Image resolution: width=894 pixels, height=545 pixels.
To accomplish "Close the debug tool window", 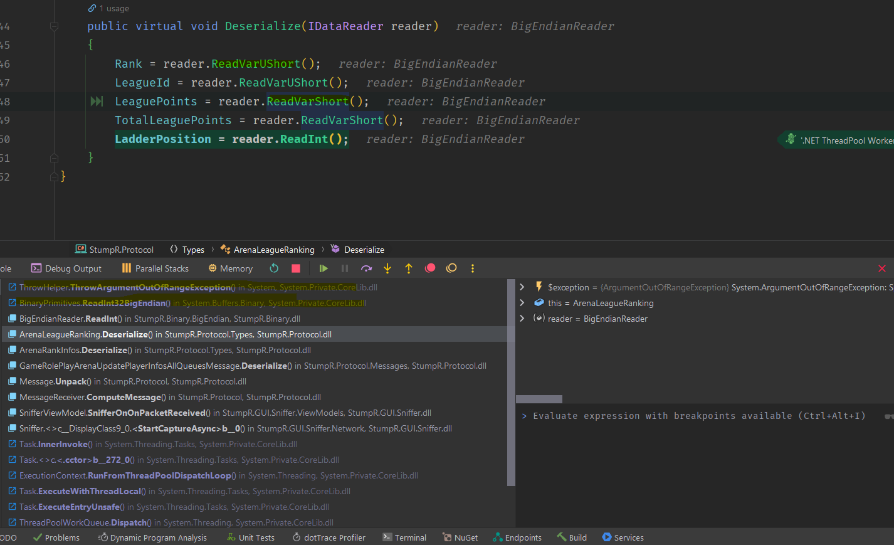I will [882, 268].
